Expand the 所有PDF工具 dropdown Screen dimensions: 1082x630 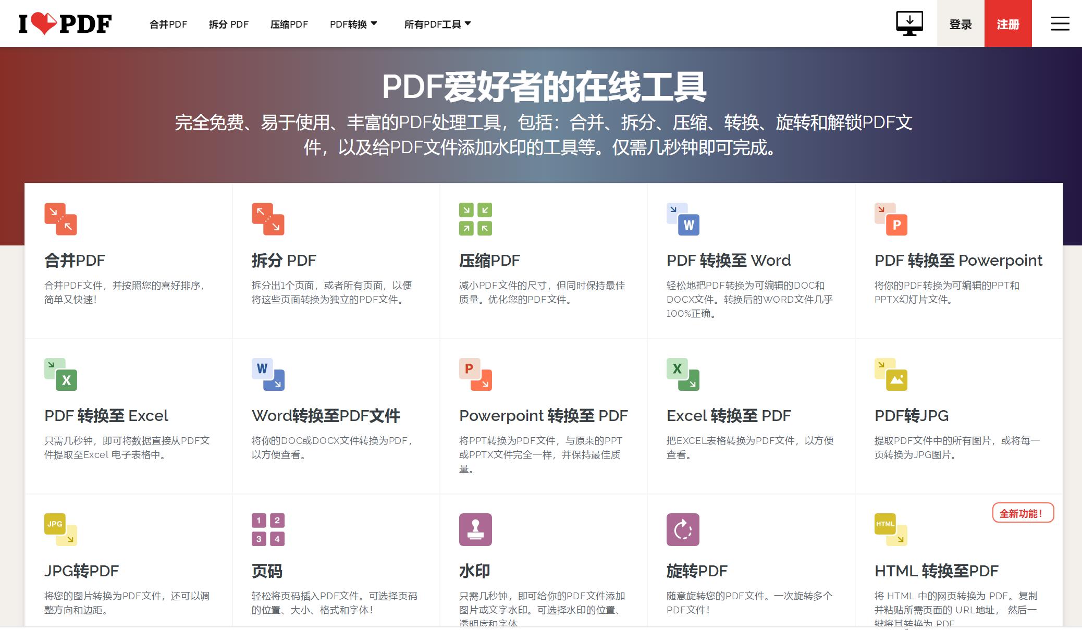coord(437,23)
